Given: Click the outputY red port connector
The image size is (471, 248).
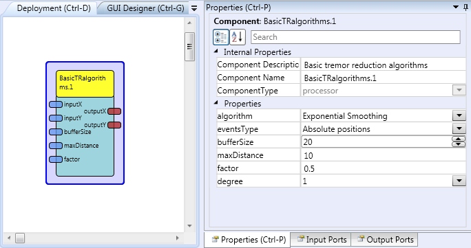Looking at the screenshot, I should coord(114,125).
